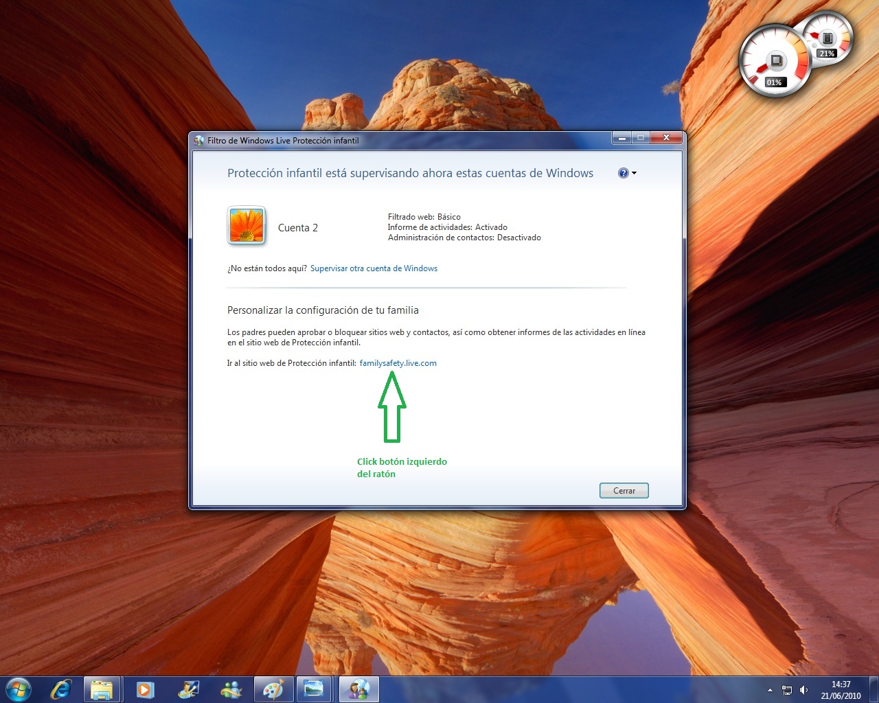Image resolution: width=879 pixels, height=703 pixels.
Task: Switch to Paint in the taskbar
Action: click(273, 689)
